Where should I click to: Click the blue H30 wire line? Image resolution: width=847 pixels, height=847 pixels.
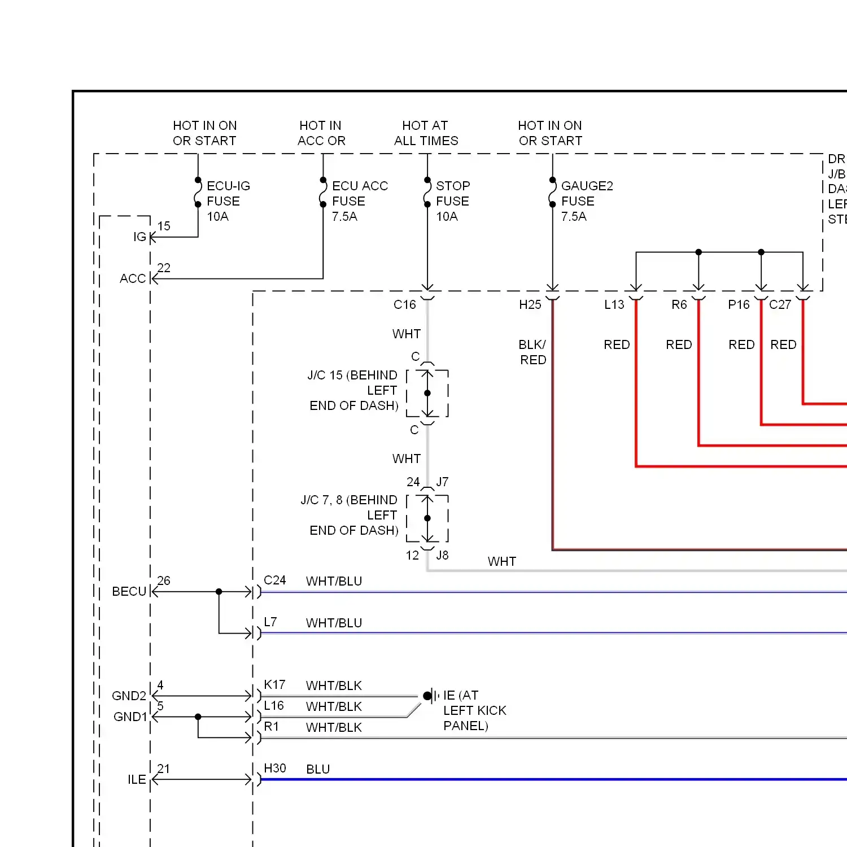tap(553, 779)
